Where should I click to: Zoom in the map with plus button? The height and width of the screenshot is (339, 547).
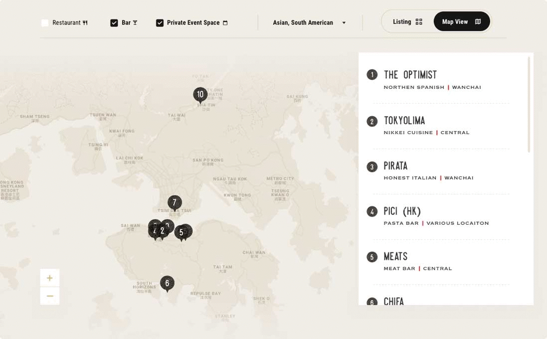(49, 278)
